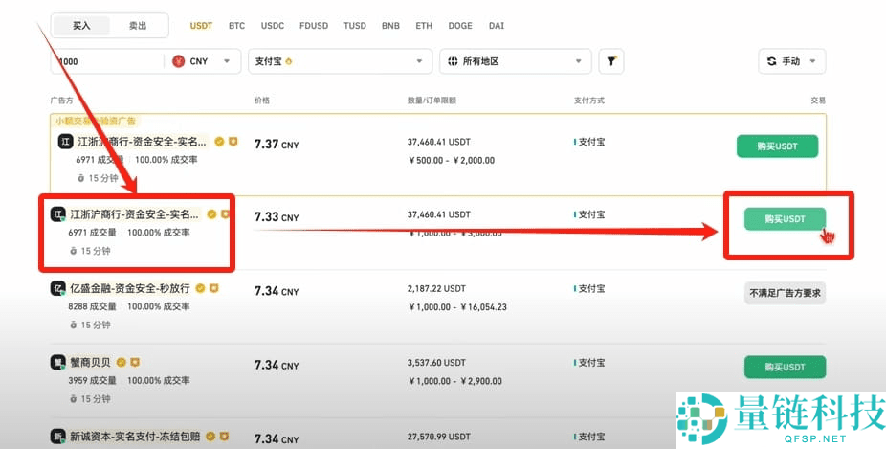Click verified badge next to 蟹商贝贝 name
The width and height of the screenshot is (886, 449).
pos(121,363)
